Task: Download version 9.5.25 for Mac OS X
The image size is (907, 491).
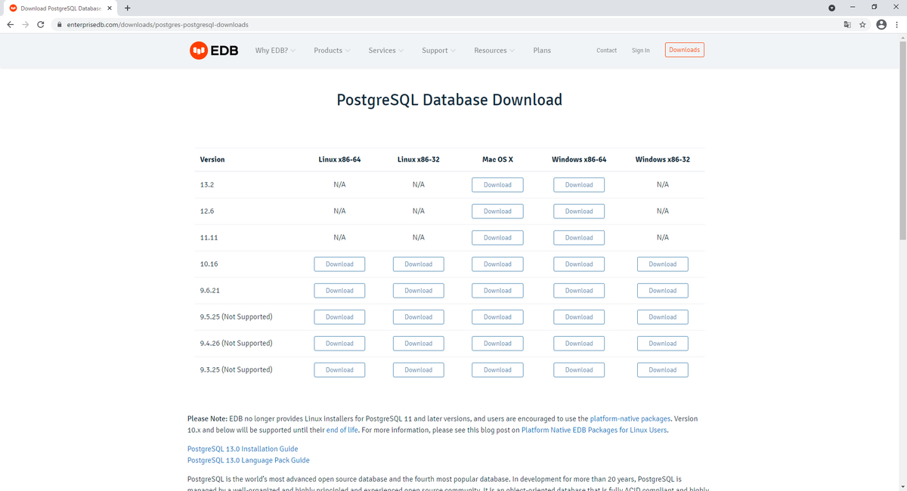Action: pos(497,317)
